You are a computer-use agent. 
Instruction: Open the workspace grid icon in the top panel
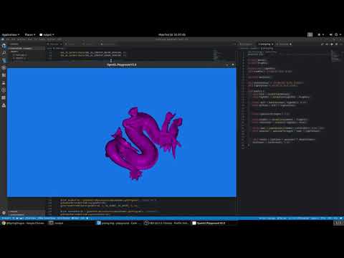(x=310, y=34)
